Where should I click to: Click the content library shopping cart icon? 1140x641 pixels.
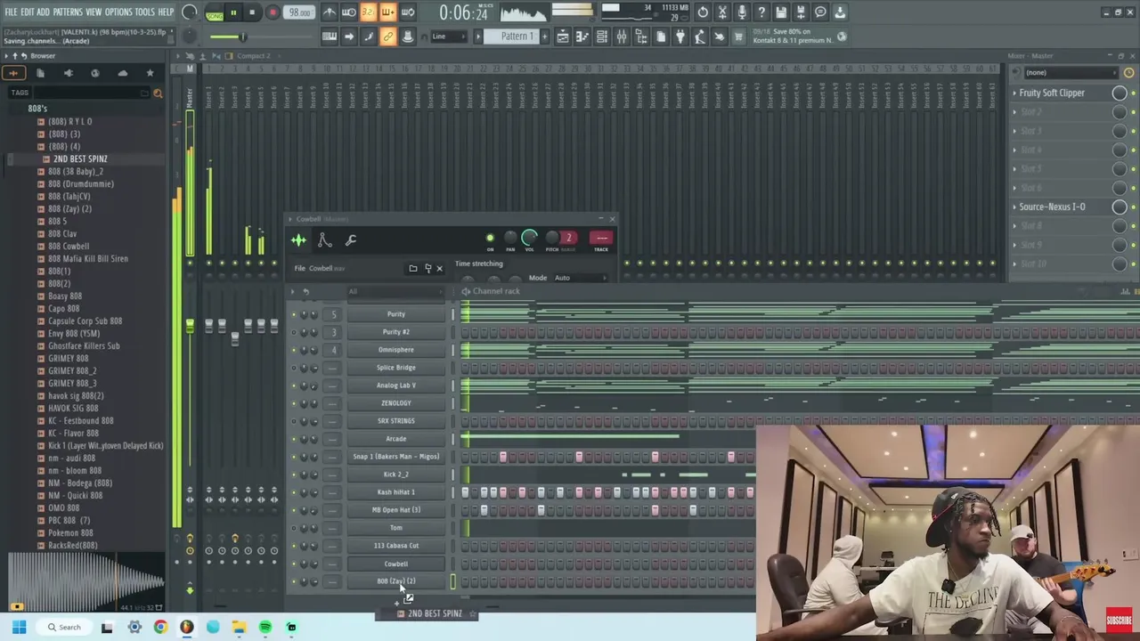point(738,37)
